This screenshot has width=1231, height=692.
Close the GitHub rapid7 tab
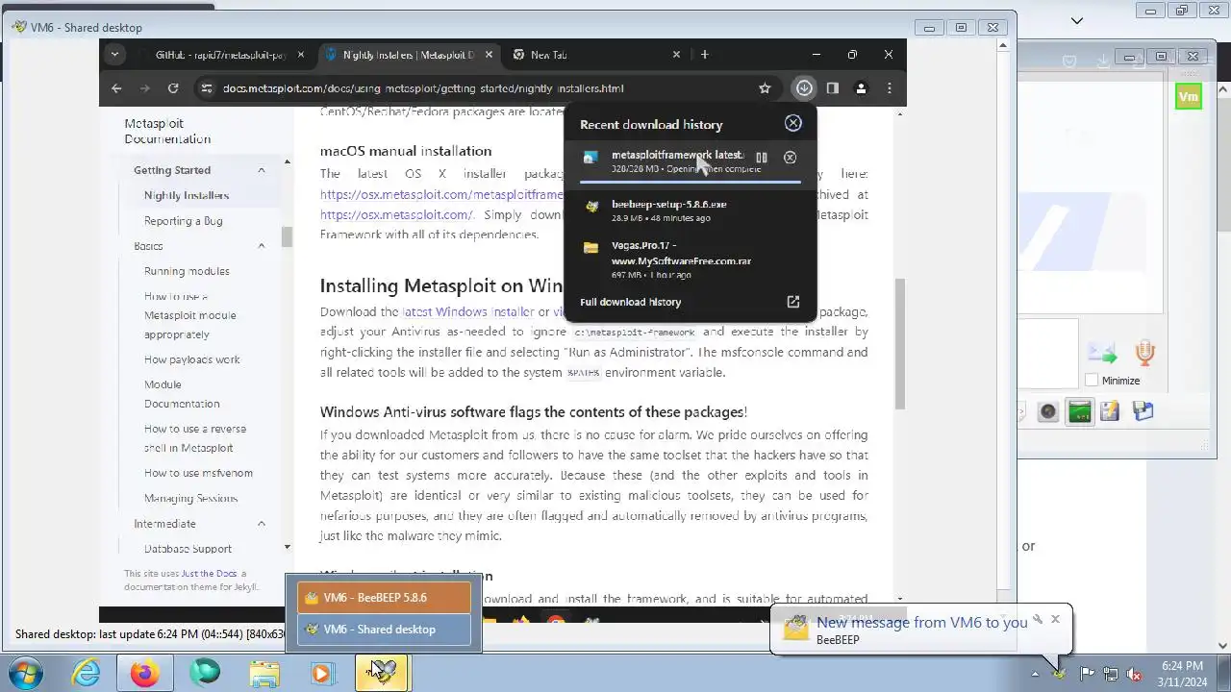coord(301,55)
